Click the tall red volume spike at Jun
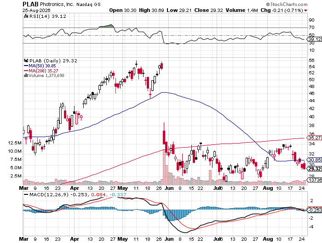The width and height of the screenshot is (322, 243). pyautogui.click(x=164, y=167)
